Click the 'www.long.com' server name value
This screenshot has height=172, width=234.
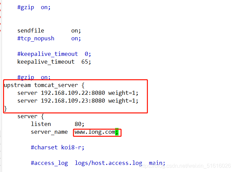point(95,132)
